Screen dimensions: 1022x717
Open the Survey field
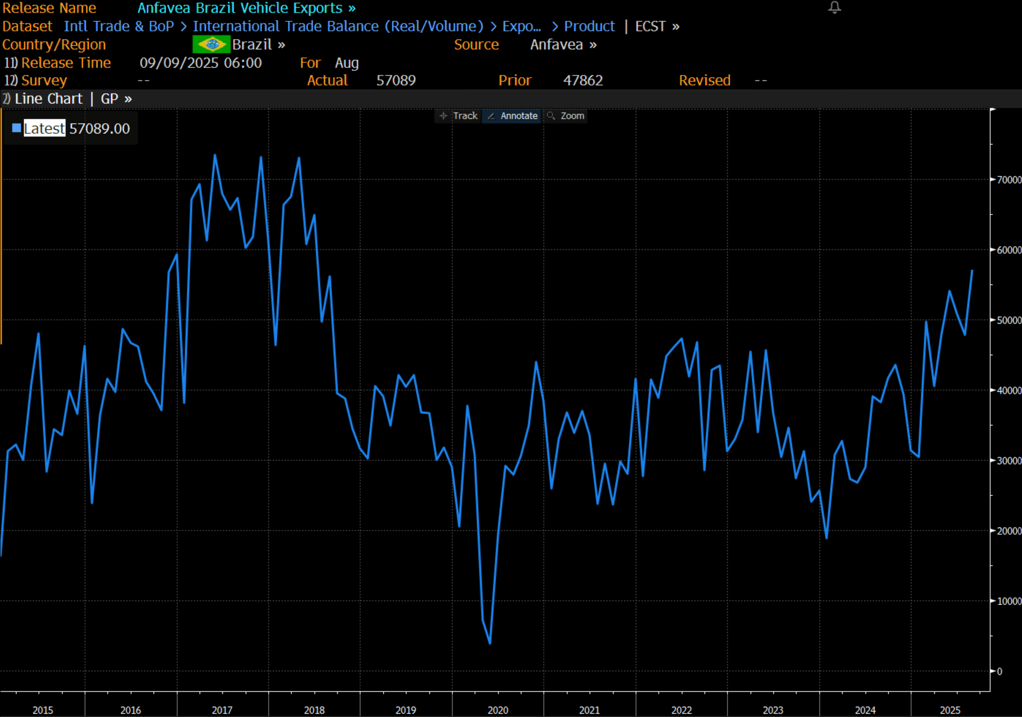pyautogui.click(x=44, y=80)
